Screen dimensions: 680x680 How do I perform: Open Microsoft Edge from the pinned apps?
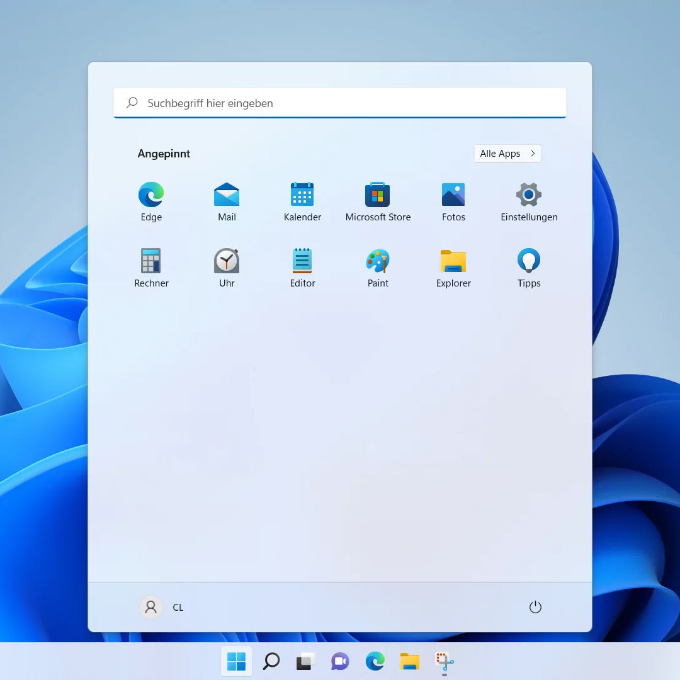tap(151, 200)
